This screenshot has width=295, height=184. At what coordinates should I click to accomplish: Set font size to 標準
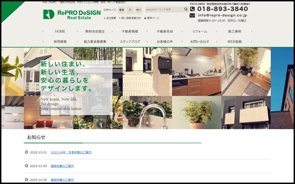pyautogui.click(x=122, y=10)
